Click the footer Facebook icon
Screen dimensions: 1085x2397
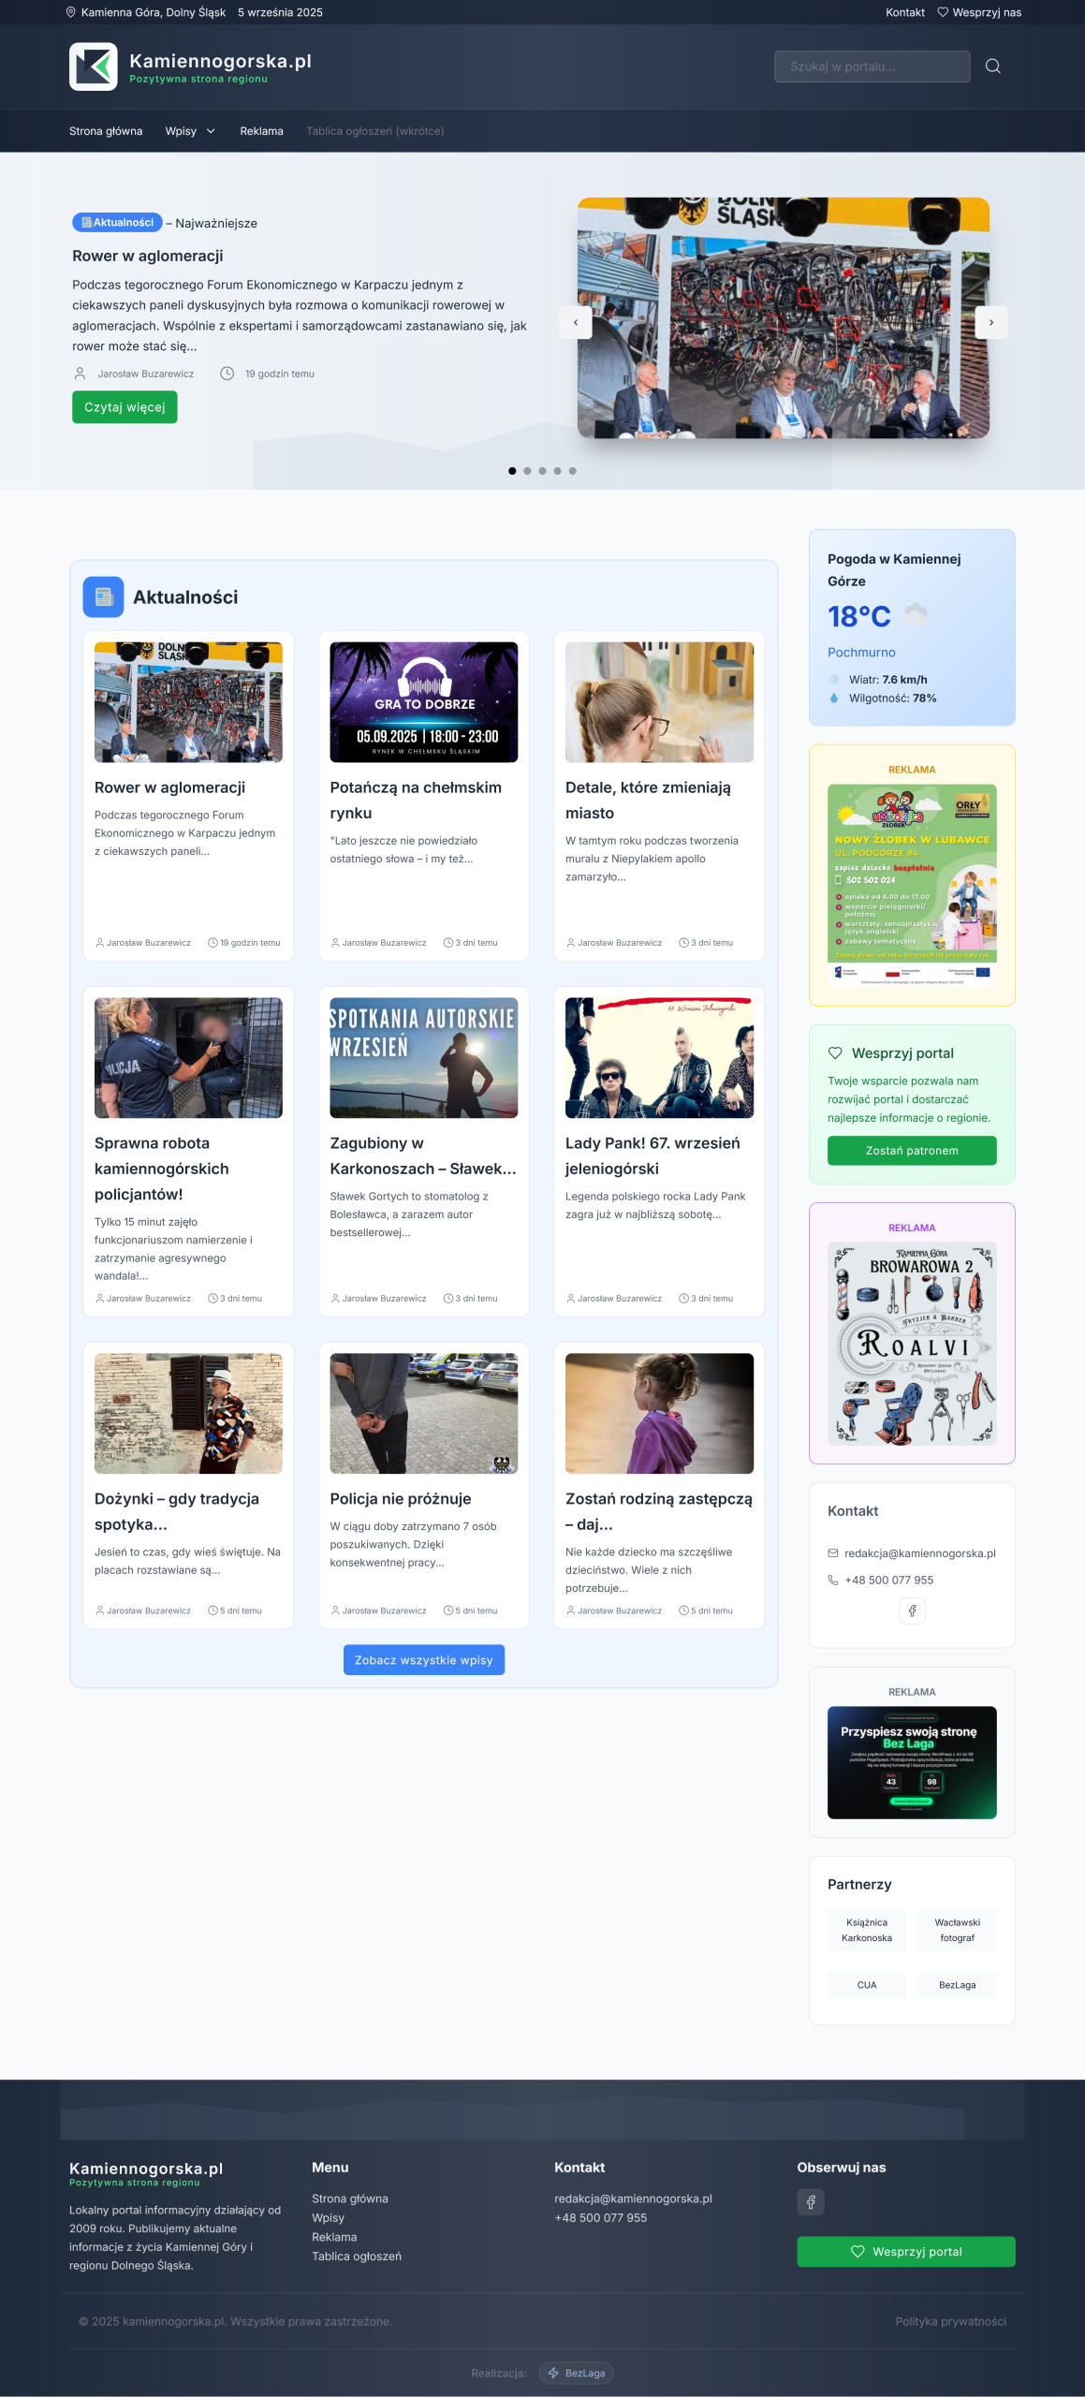click(811, 2202)
